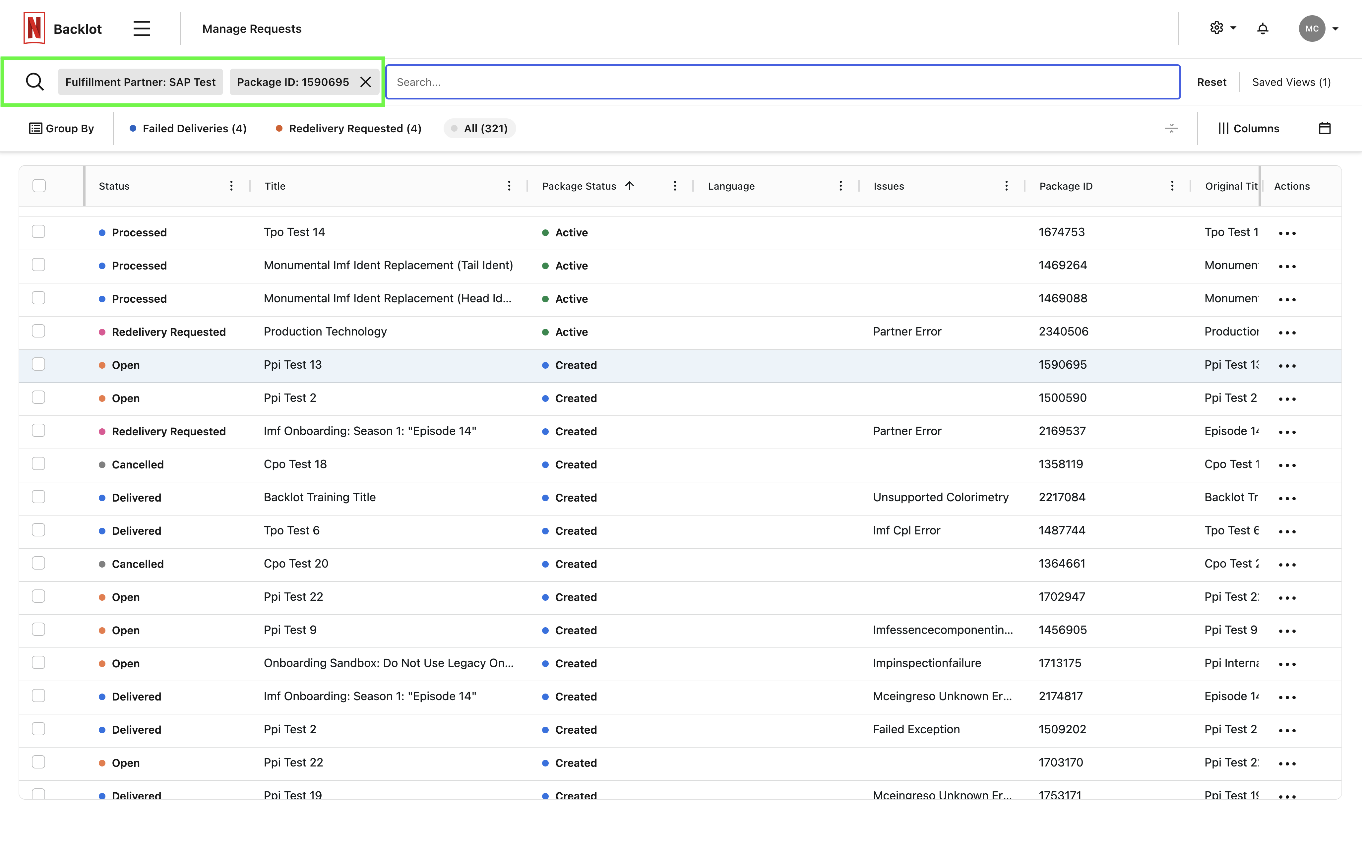This screenshot has width=1362, height=854.
Task: Open the calendar date filter icon
Action: coord(1325,128)
